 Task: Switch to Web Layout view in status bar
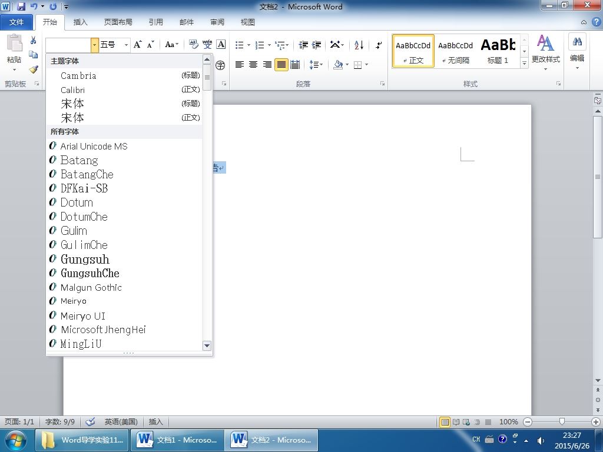coord(466,423)
